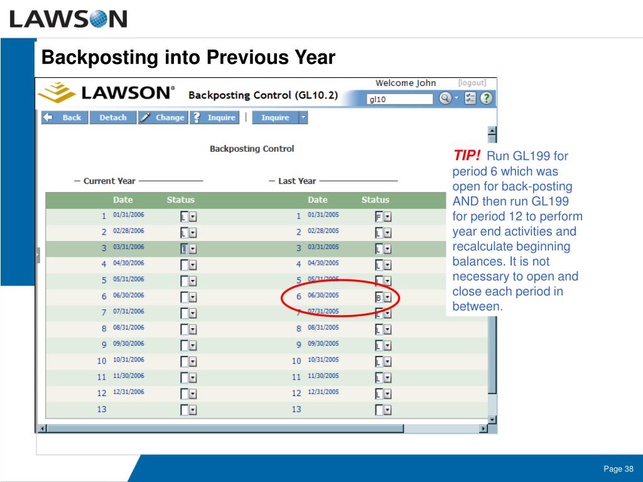Open status dropdown for current year 01/31/2006
The height and width of the screenshot is (482, 643).
click(x=193, y=217)
